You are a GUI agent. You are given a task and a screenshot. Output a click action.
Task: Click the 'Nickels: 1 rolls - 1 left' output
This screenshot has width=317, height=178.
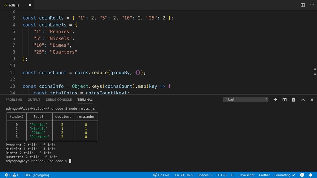pyautogui.click(x=30, y=149)
